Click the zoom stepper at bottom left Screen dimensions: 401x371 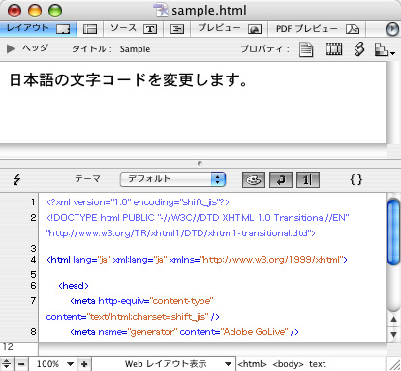(x=7, y=364)
